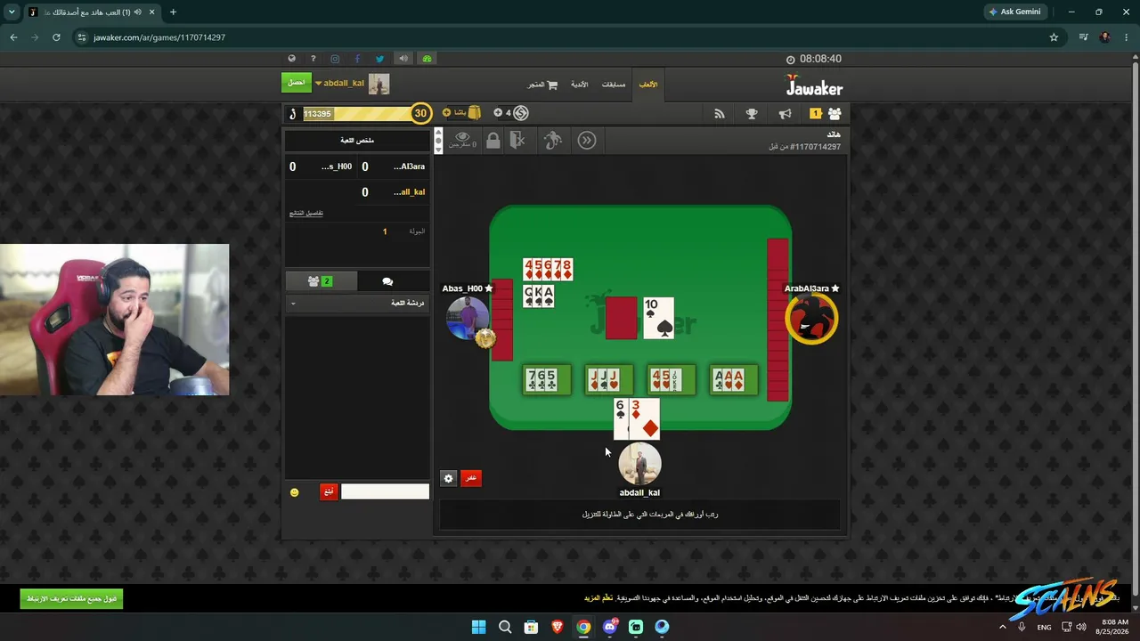Click the Jawaker logo
Viewport: 1140px width, 641px height.
coord(814,84)
